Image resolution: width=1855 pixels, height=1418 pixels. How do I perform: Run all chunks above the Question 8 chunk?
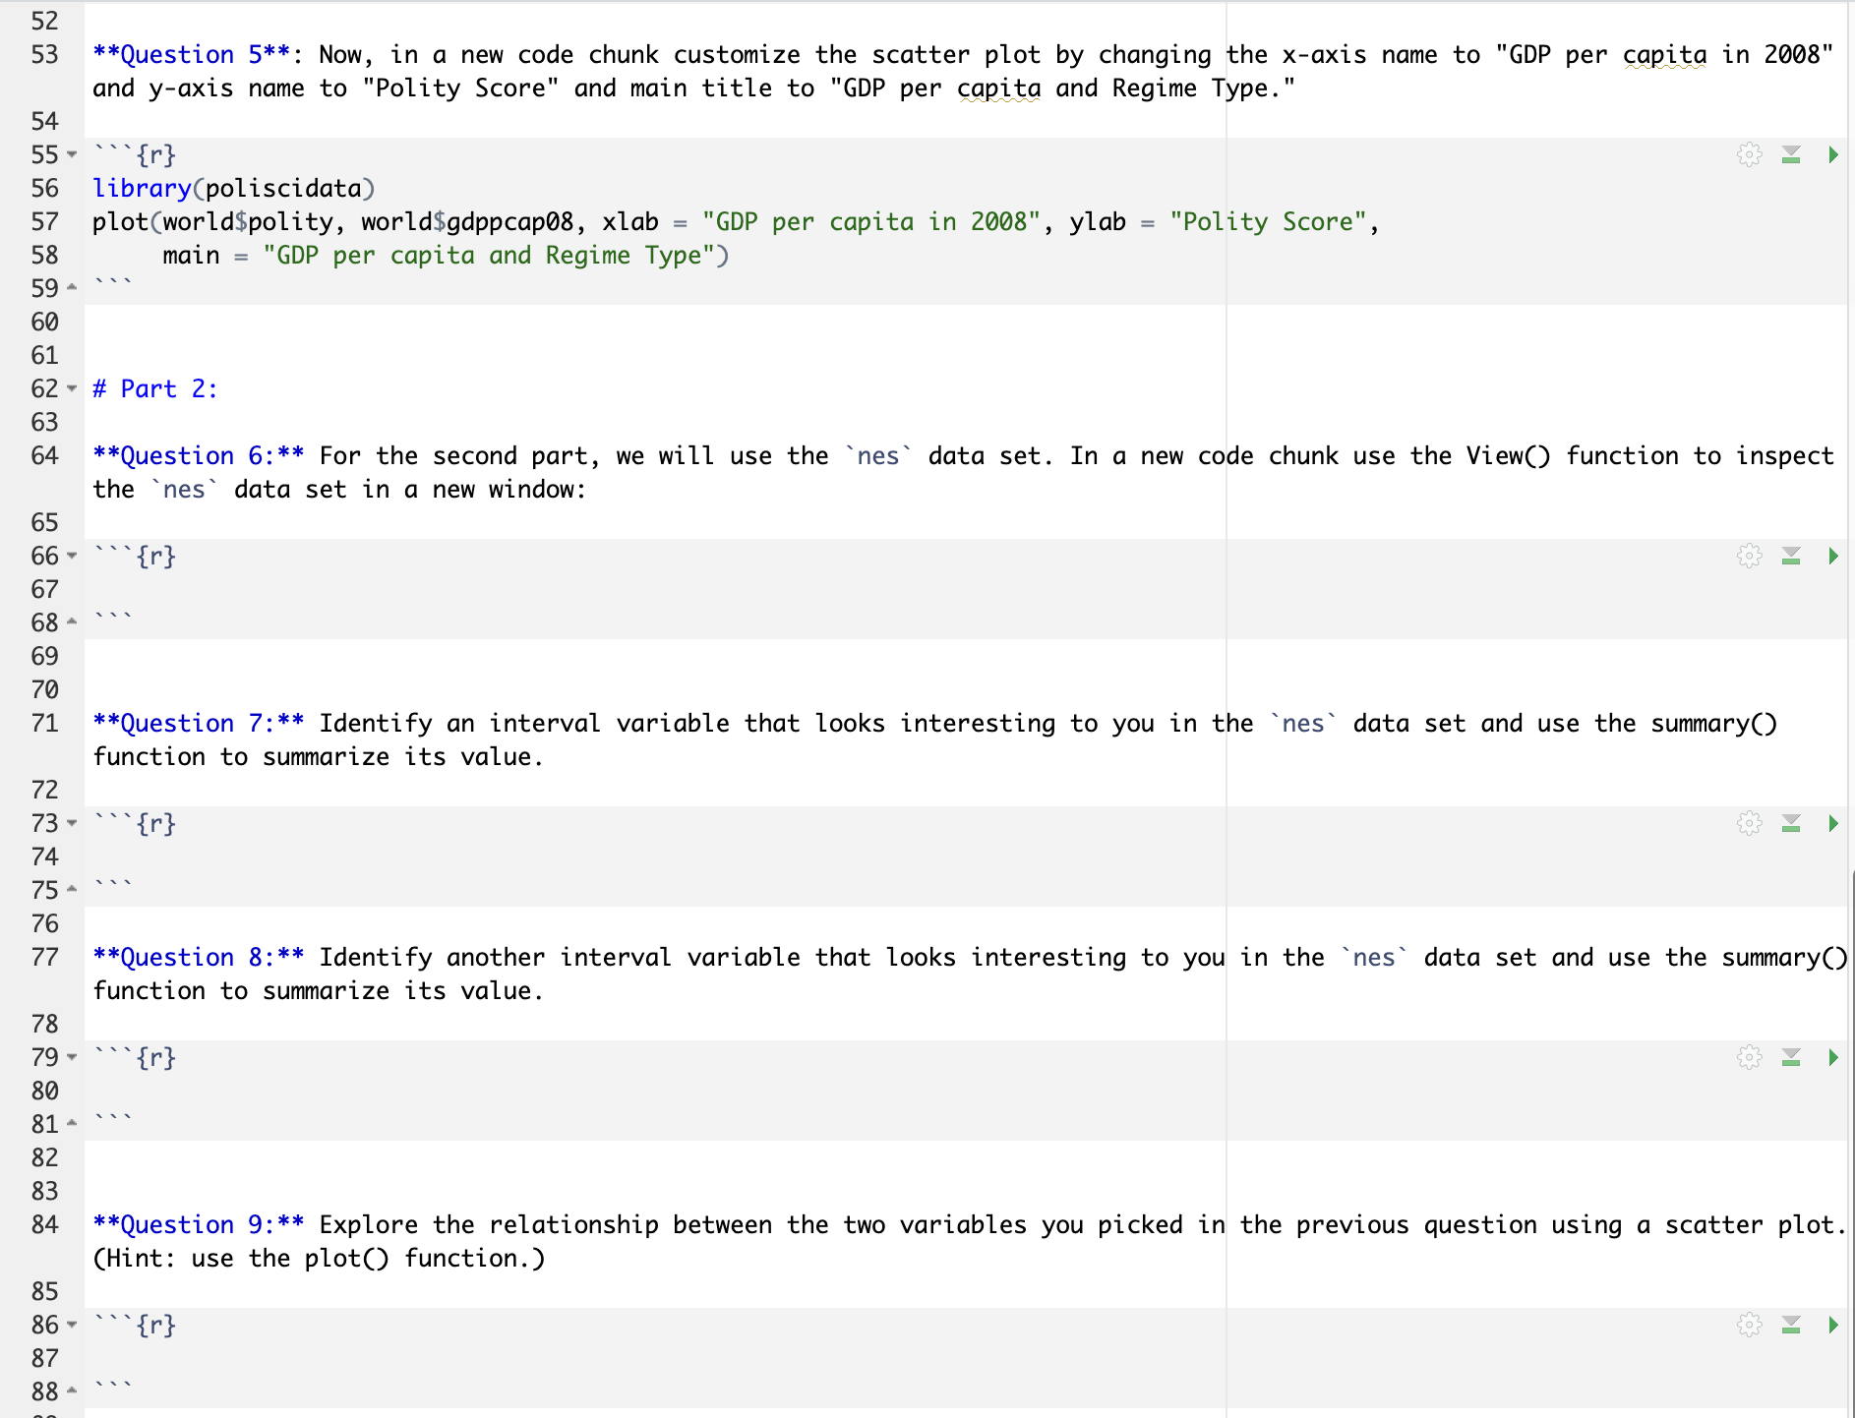click(1791, 1058)
